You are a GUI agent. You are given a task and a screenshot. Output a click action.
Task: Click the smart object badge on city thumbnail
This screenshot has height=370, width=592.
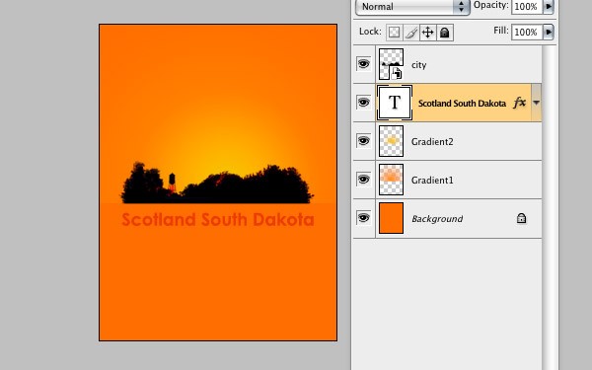pyautogui.click(x=396, y=73)
